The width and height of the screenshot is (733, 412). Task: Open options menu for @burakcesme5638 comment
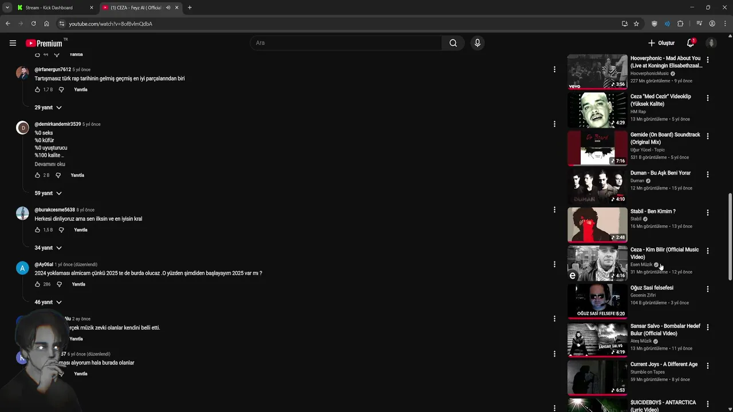tap(554, 209)
